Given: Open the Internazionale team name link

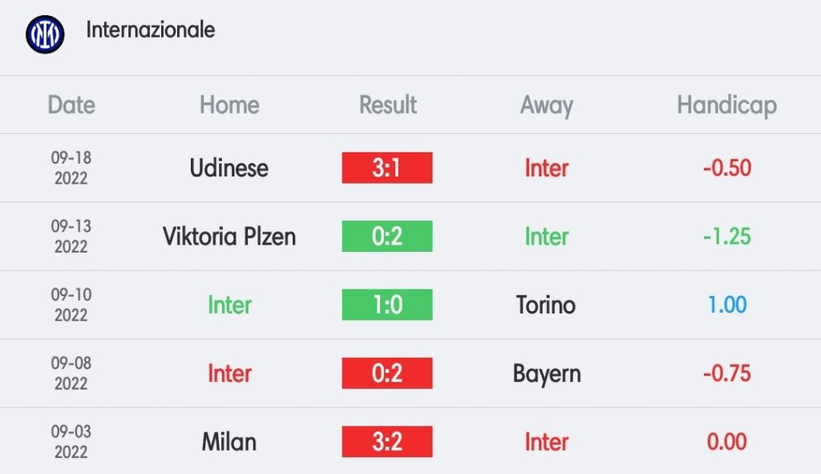Looking at the screenshot, I should [x=150, y=30].
